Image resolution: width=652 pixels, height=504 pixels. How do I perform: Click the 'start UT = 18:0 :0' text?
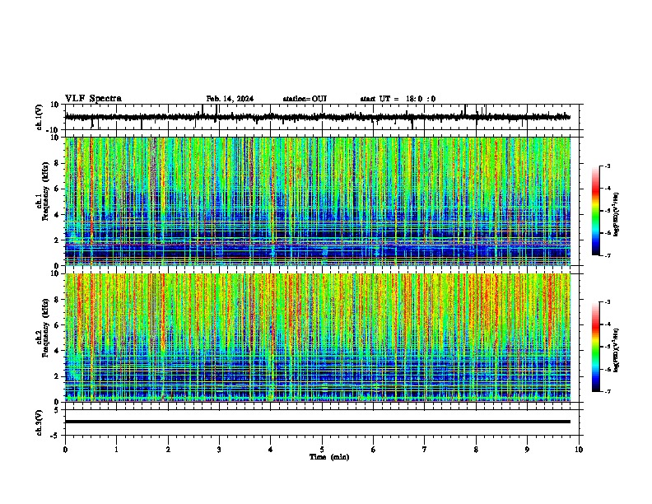[398, 99]
